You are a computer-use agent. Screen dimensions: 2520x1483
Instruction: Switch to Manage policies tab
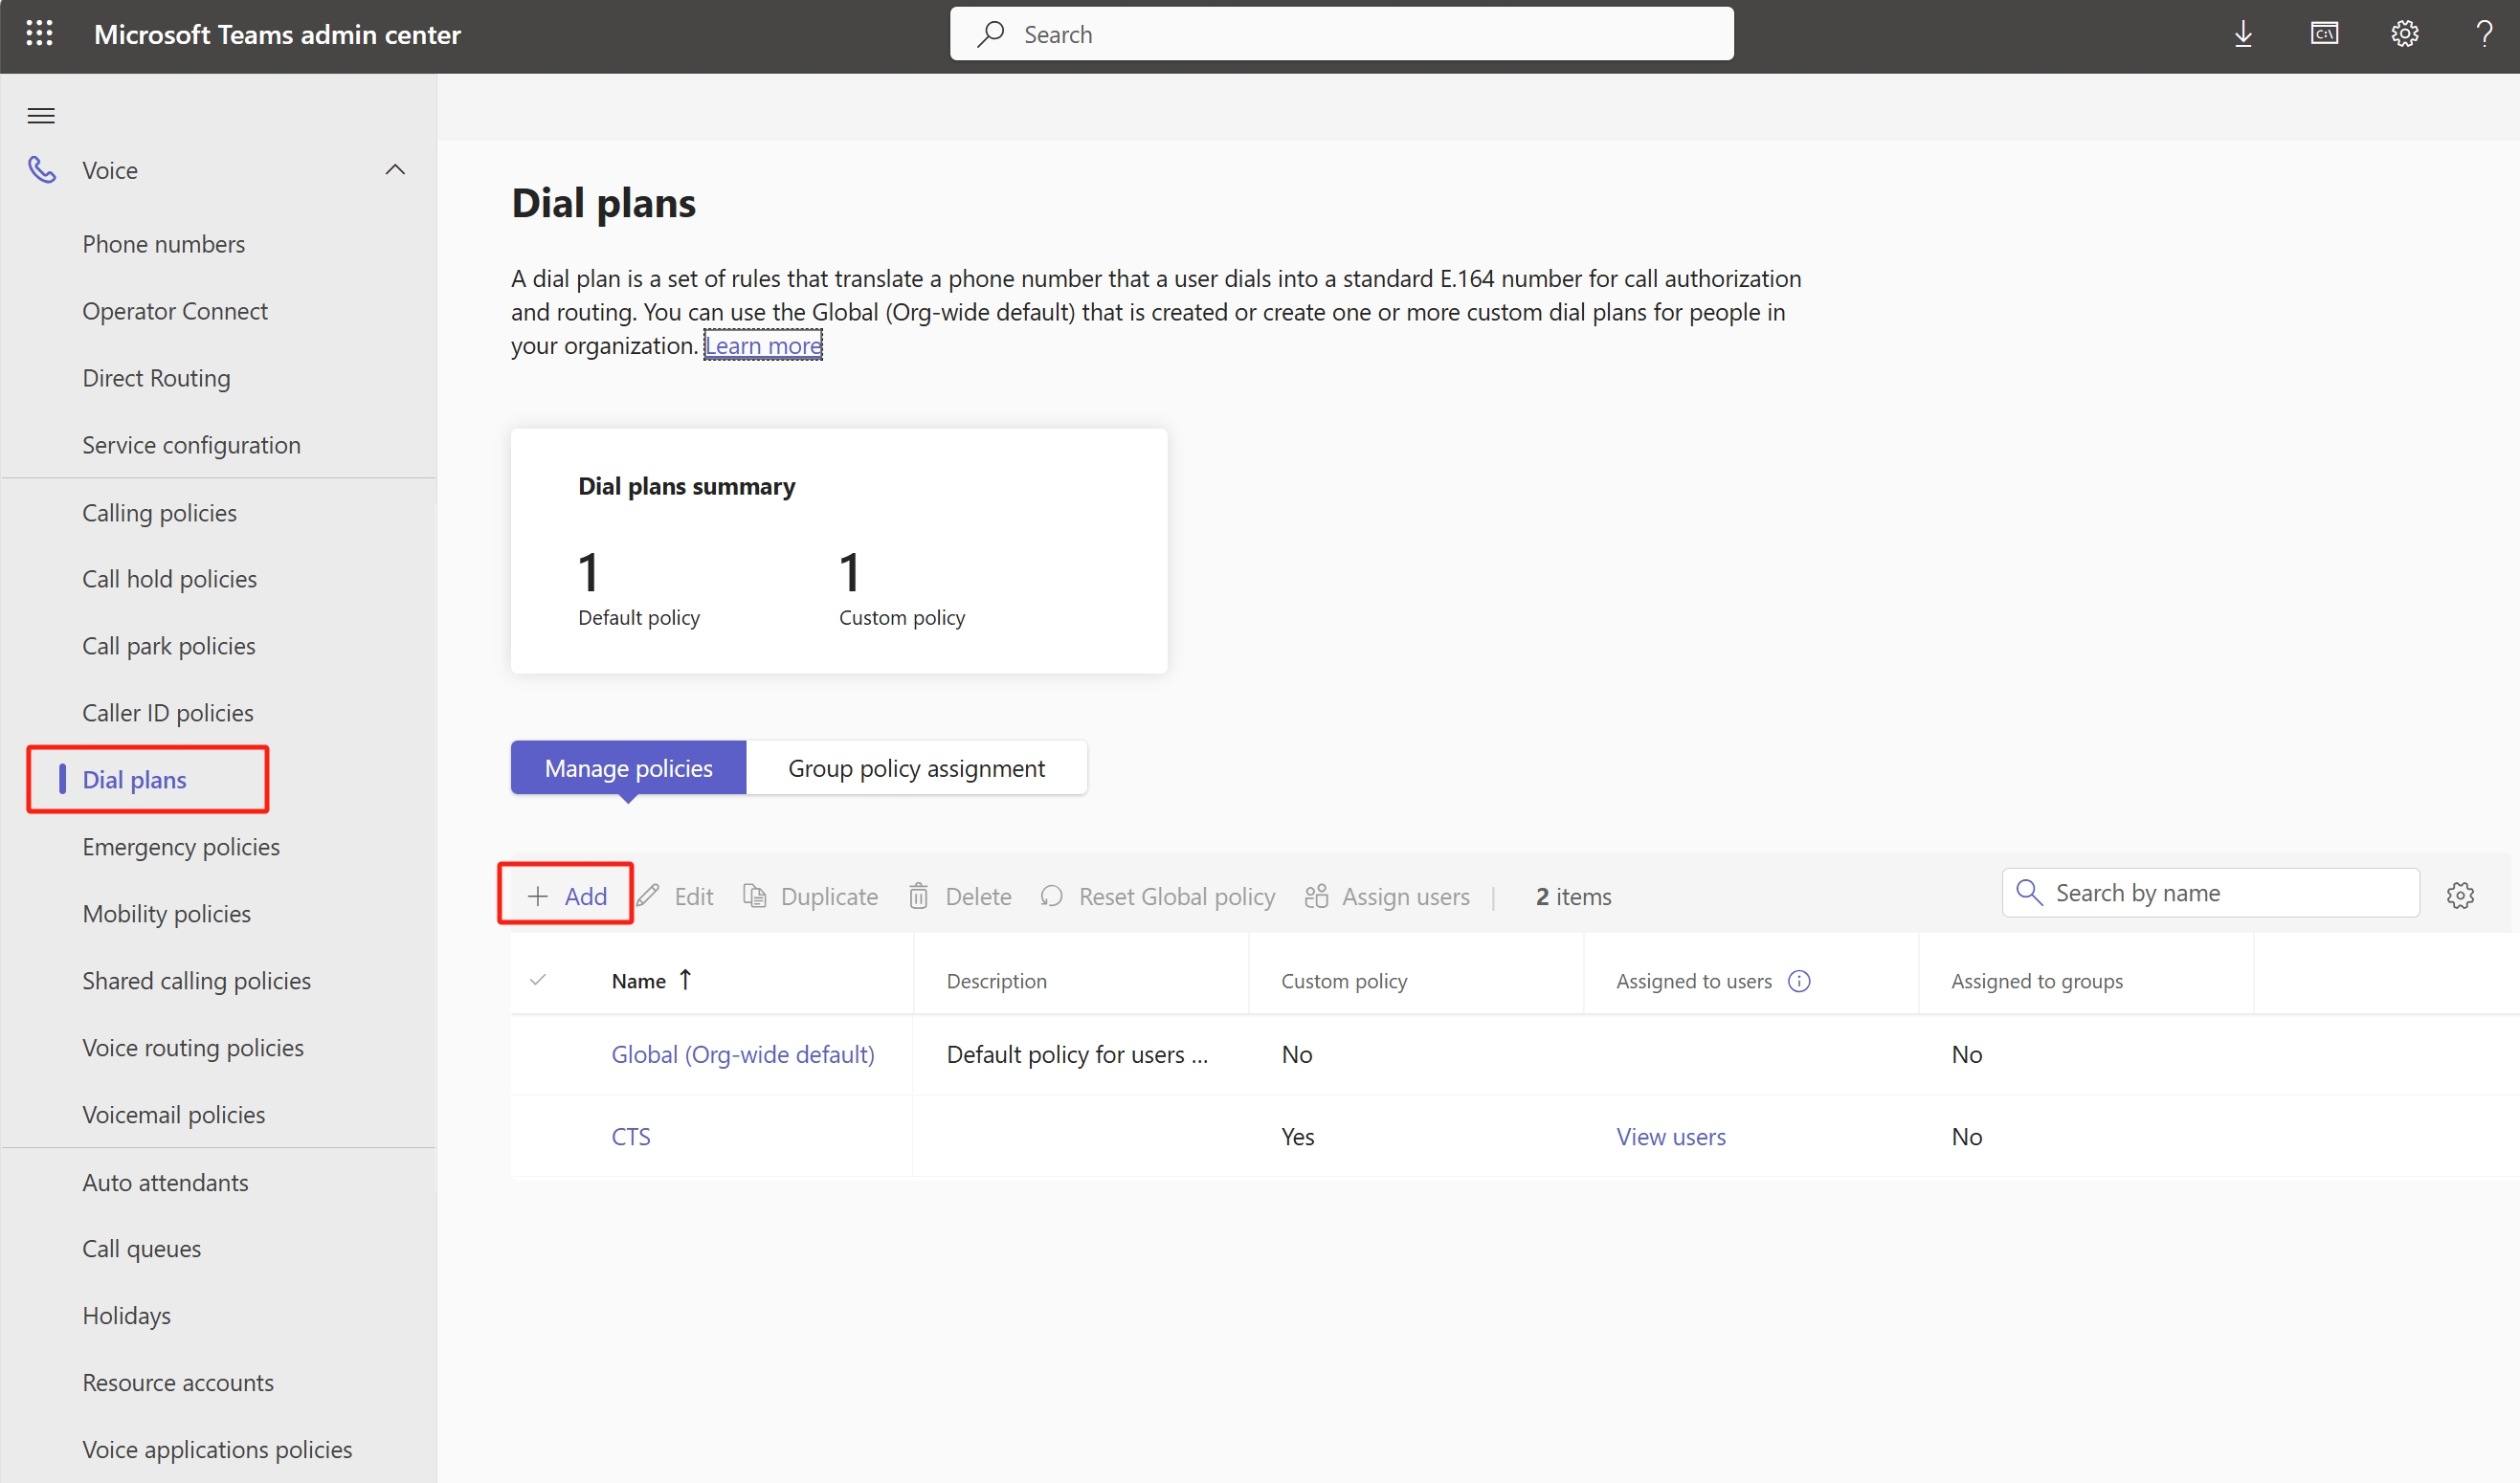click(628, 768)
